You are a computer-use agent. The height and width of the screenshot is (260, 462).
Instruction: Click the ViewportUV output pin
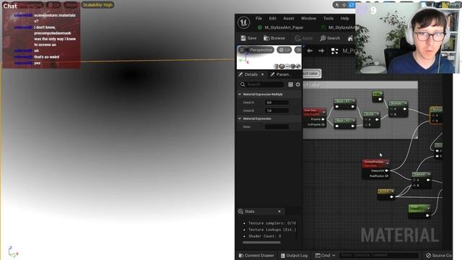click(387, 170)
